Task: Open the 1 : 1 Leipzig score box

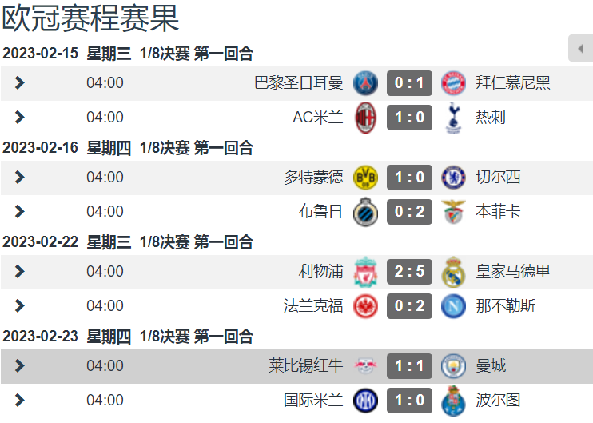Action: 409,366
